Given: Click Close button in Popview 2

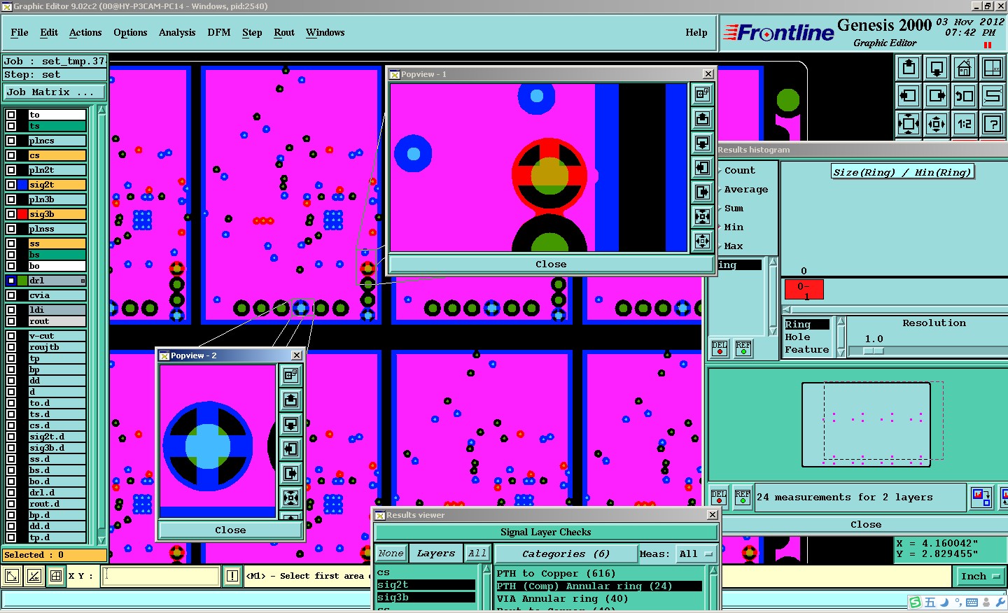Looking at the screenshot, I should [230, 530].
